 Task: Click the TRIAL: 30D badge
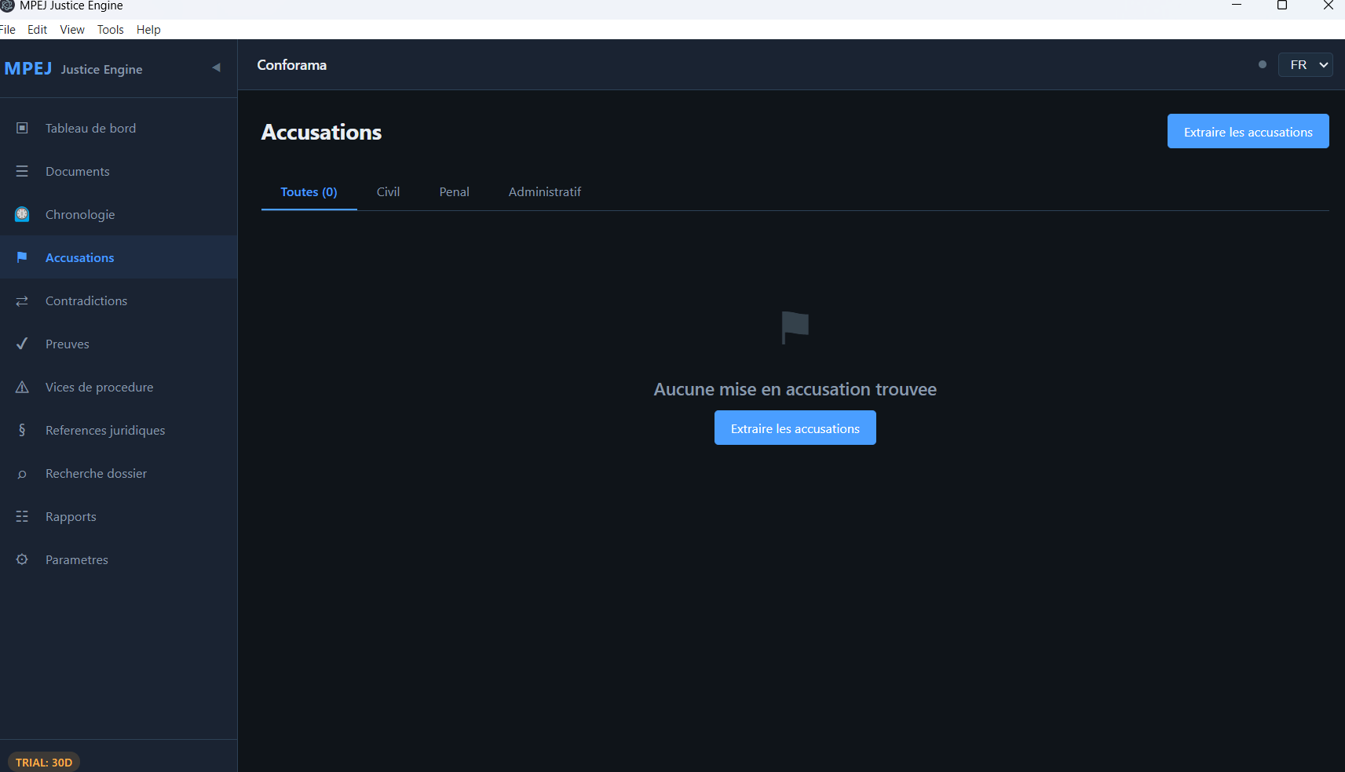pos(44,762)
